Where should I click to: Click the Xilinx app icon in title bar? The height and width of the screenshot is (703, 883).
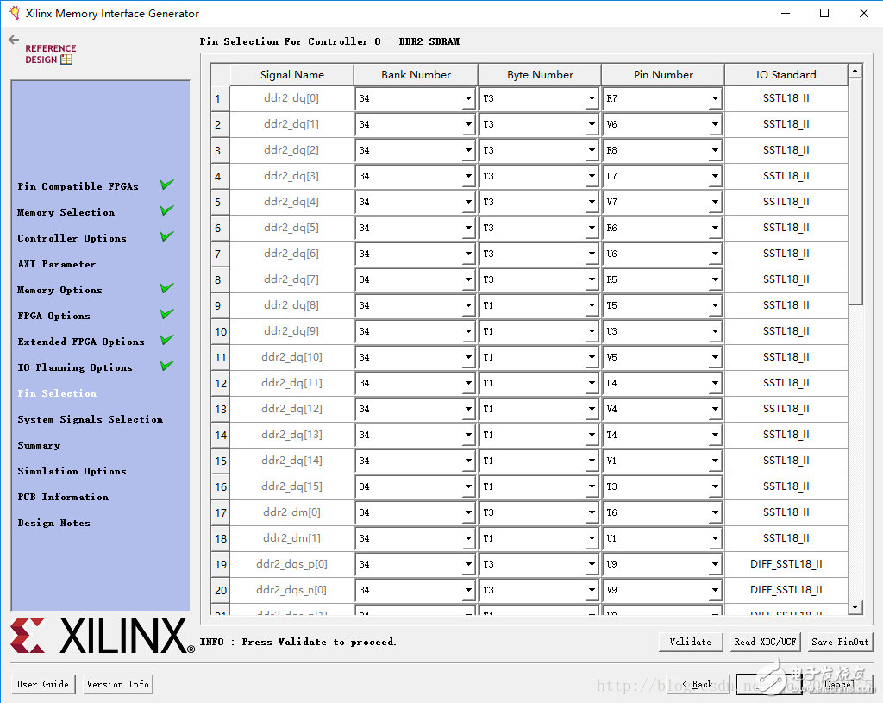(14, 13)
